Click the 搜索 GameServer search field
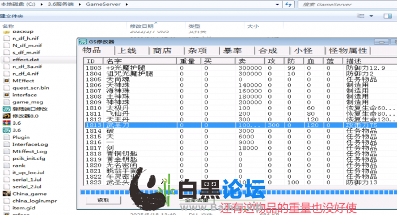This screenshot has width=397, height=215. (x=348, y=5)
